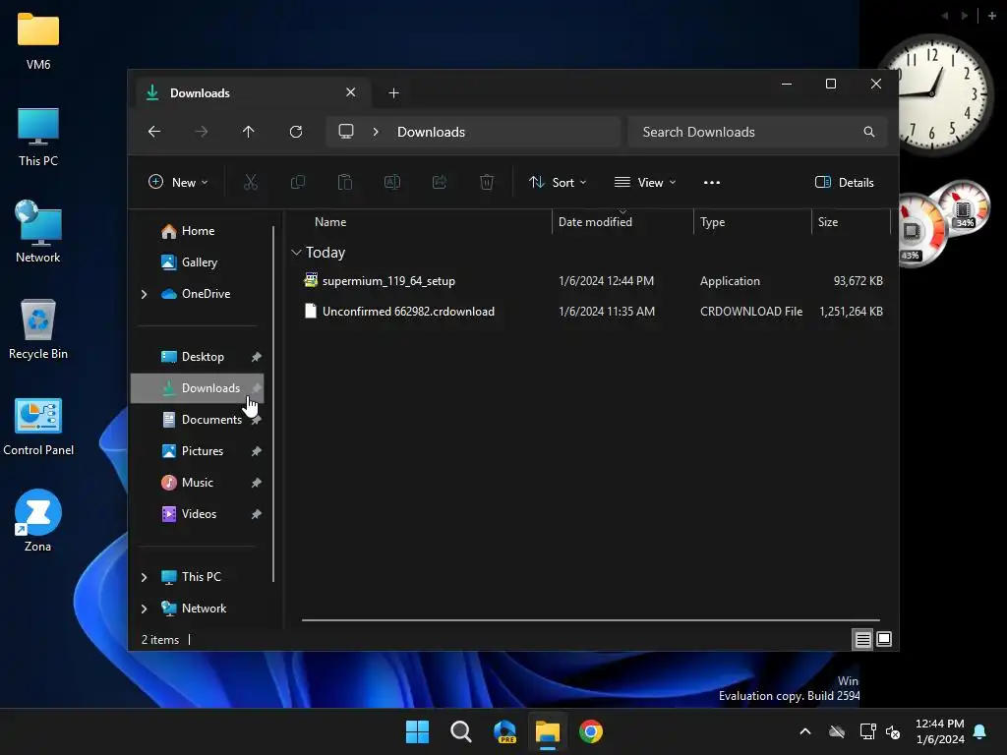Open the notification bell
This screenshot has height=755, width=1007.
coord(980,731)
